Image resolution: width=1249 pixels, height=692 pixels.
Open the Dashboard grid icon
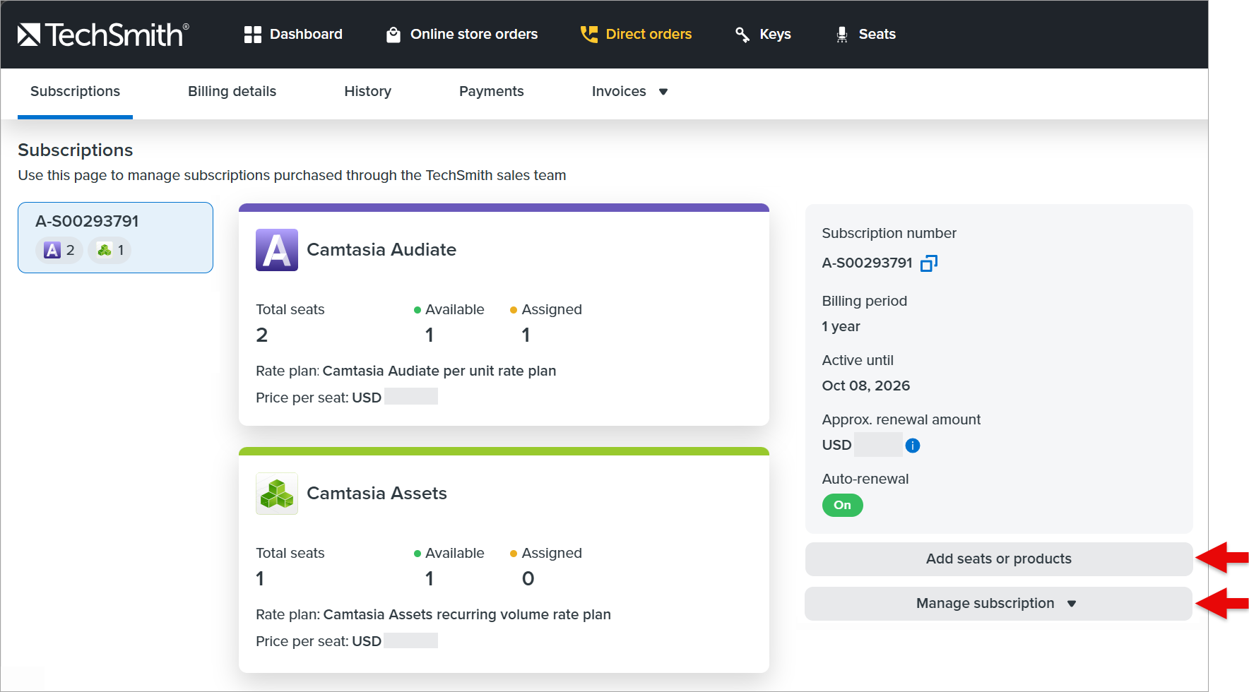(252, 34)
